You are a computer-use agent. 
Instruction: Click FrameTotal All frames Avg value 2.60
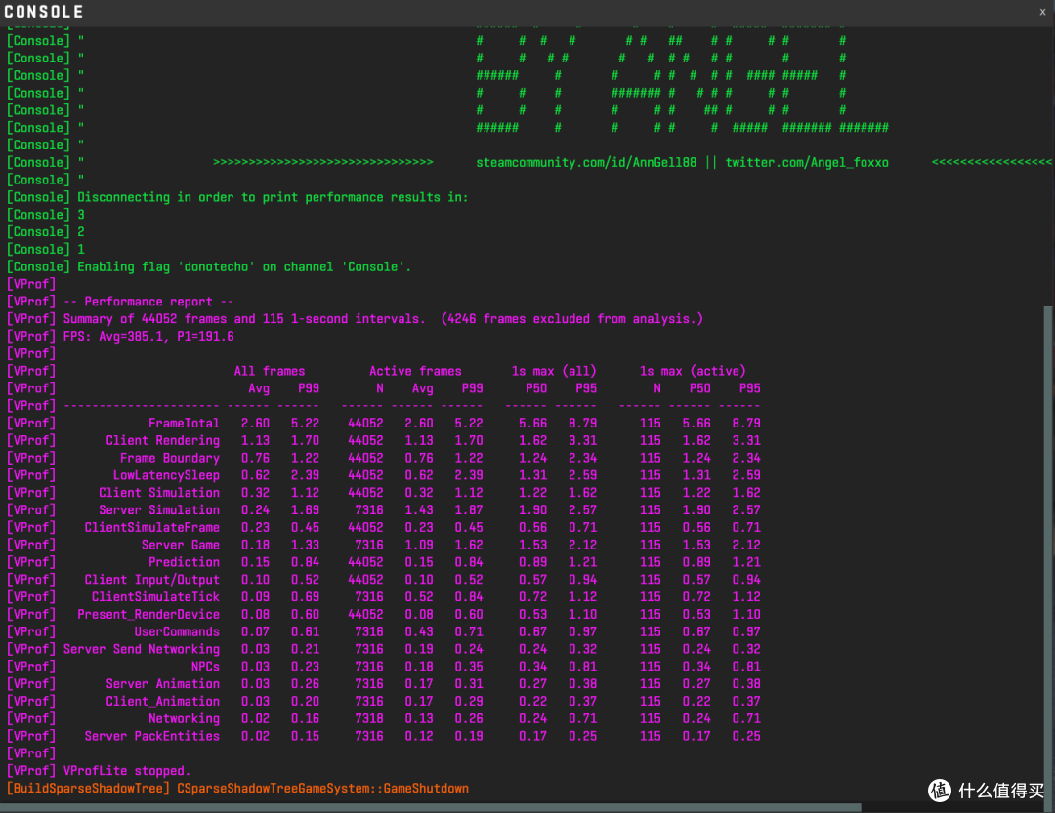[255, 424]
